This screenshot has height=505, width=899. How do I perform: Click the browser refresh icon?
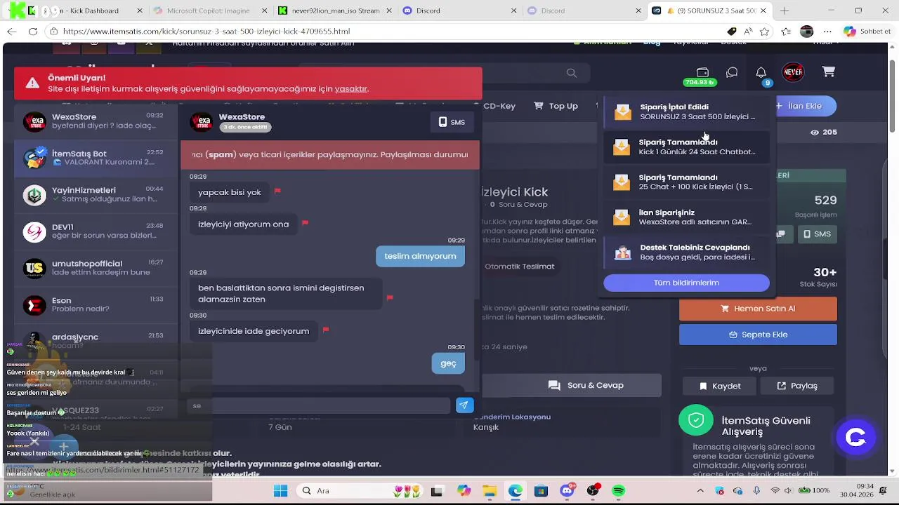click(x=33, y=32)
